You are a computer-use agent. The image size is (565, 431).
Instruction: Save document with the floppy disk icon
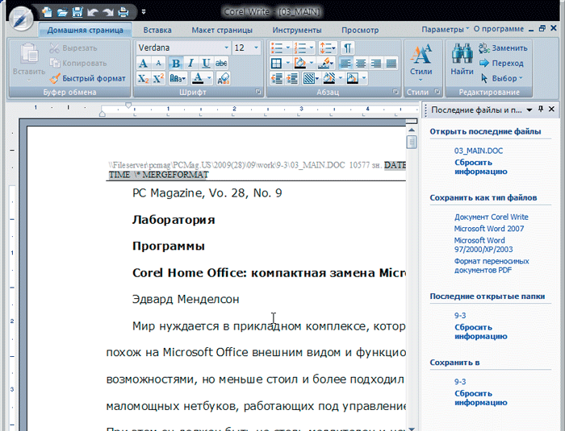coord(77,12)
